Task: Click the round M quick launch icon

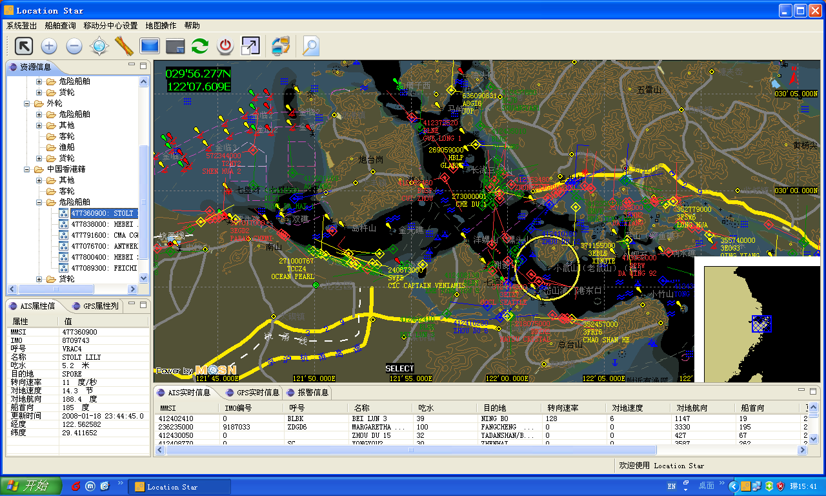Action: tap(90, 486)
